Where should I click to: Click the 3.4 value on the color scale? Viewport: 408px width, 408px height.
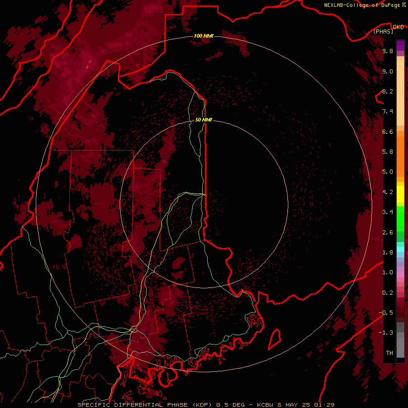(388, 212)
